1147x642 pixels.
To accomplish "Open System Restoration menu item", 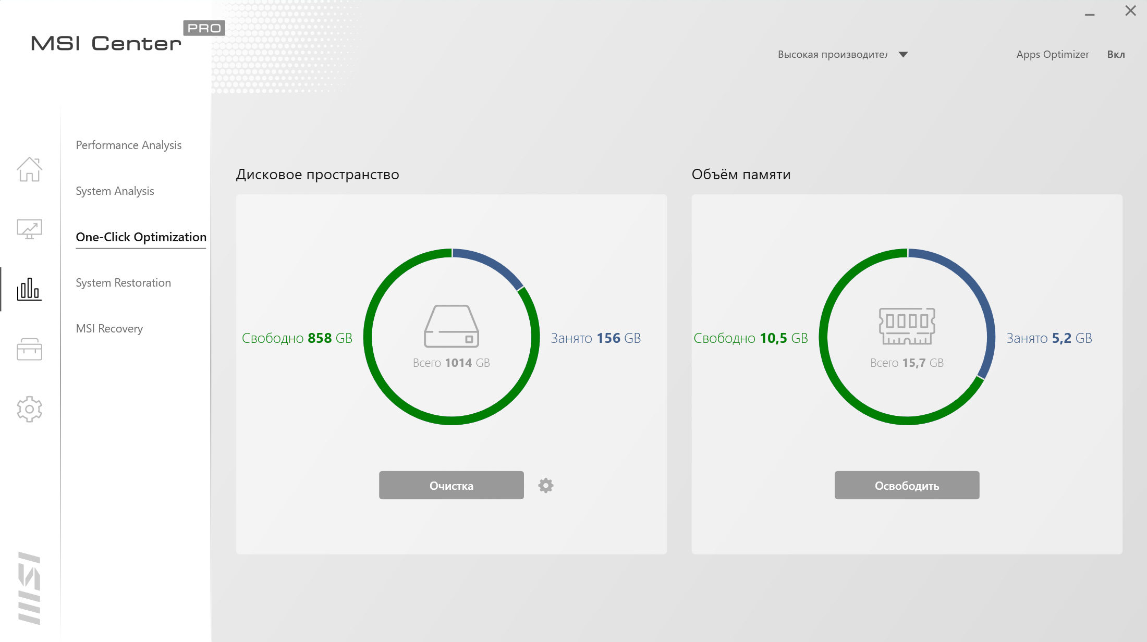I will click(123, 282).
